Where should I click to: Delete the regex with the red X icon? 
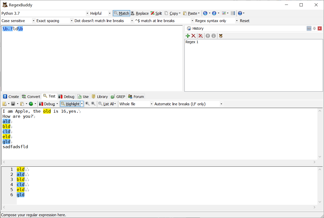[x=193, y=36]
